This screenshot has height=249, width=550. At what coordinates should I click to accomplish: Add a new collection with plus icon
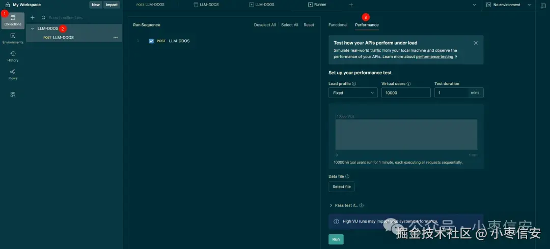click(32, 17)
